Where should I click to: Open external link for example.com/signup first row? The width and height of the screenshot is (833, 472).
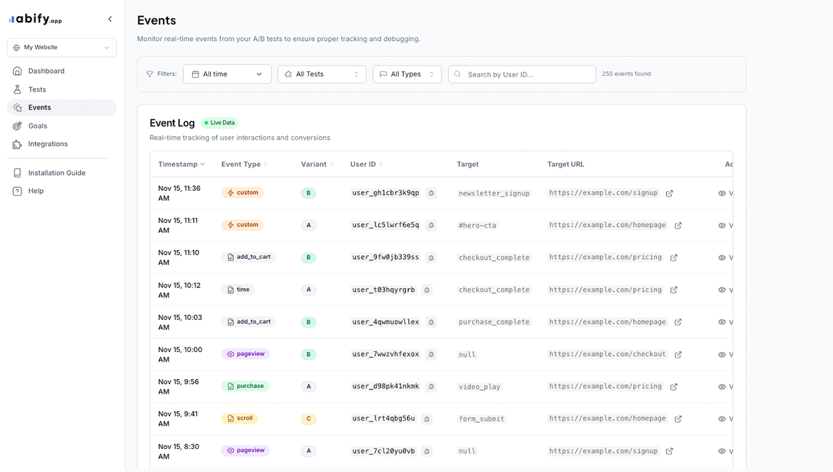[x=669, y=193]
